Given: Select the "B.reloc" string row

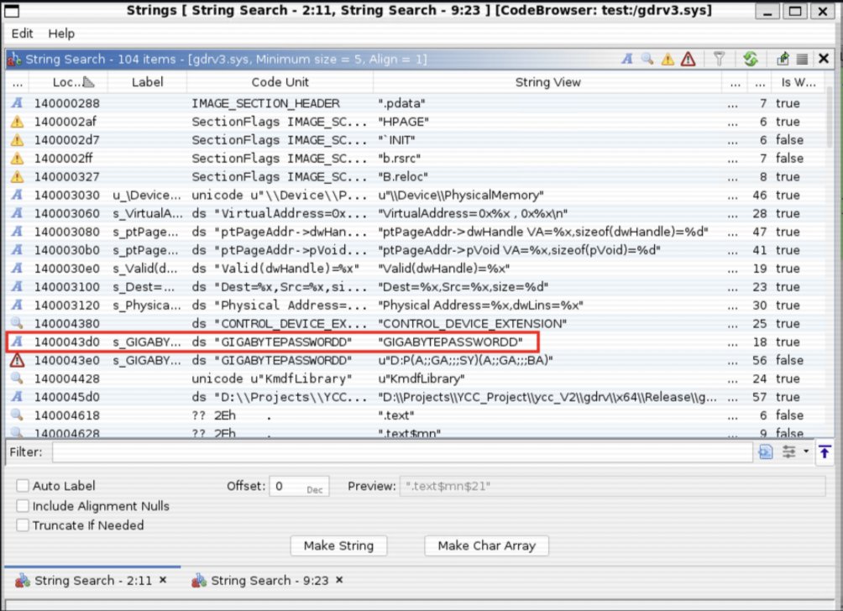Looking at the screenshot, I should coord(416,176).
